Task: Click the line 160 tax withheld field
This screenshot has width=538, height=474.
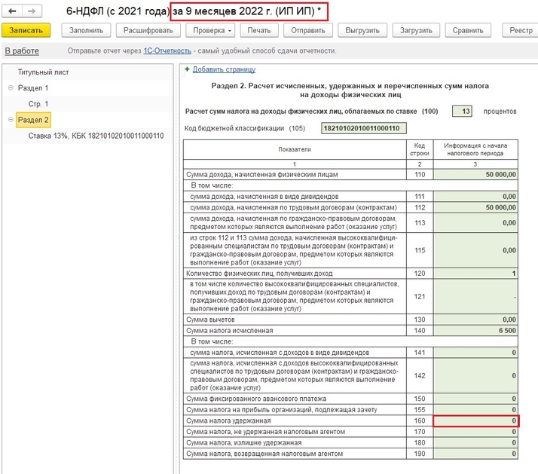Action: pos(476,420)
